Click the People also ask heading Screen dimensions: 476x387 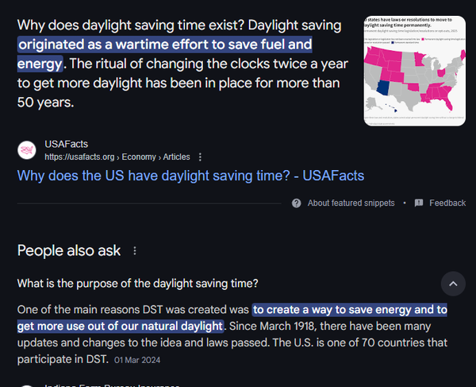pyautogui.click(x=69, y=251)
